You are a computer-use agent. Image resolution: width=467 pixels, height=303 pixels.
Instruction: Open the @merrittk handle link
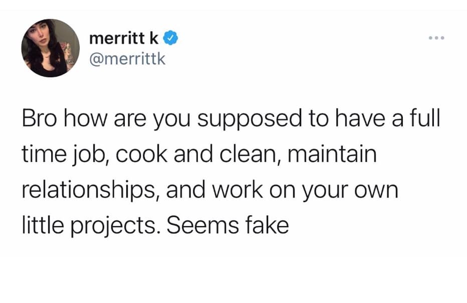(x=126, y=60)
